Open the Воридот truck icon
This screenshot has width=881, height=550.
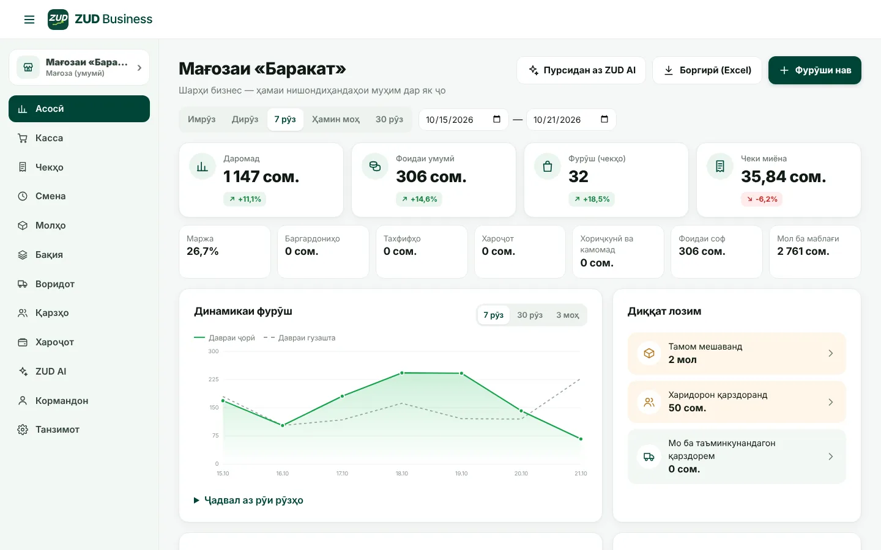[23, 284]
